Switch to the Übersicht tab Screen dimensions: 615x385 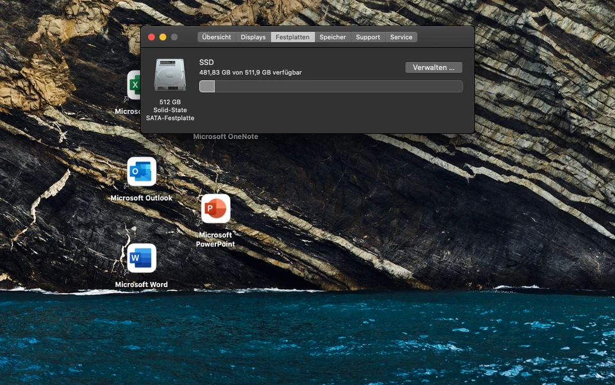pyautogui.click(x=217, y=37)
